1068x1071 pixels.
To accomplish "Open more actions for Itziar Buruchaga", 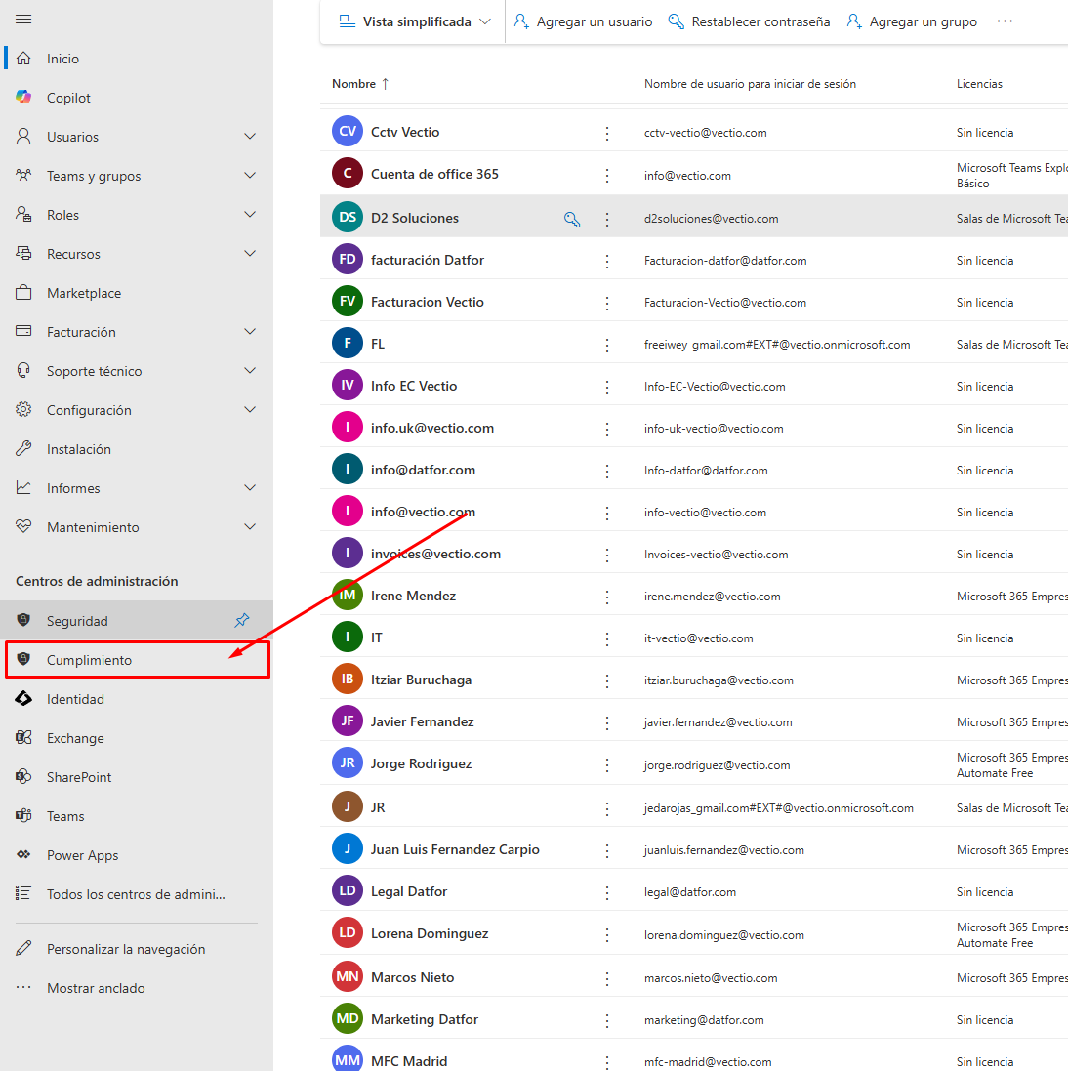I will coord(607,680).
